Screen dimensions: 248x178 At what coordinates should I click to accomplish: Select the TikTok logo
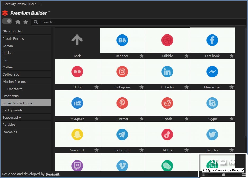[x=167, y=134]
